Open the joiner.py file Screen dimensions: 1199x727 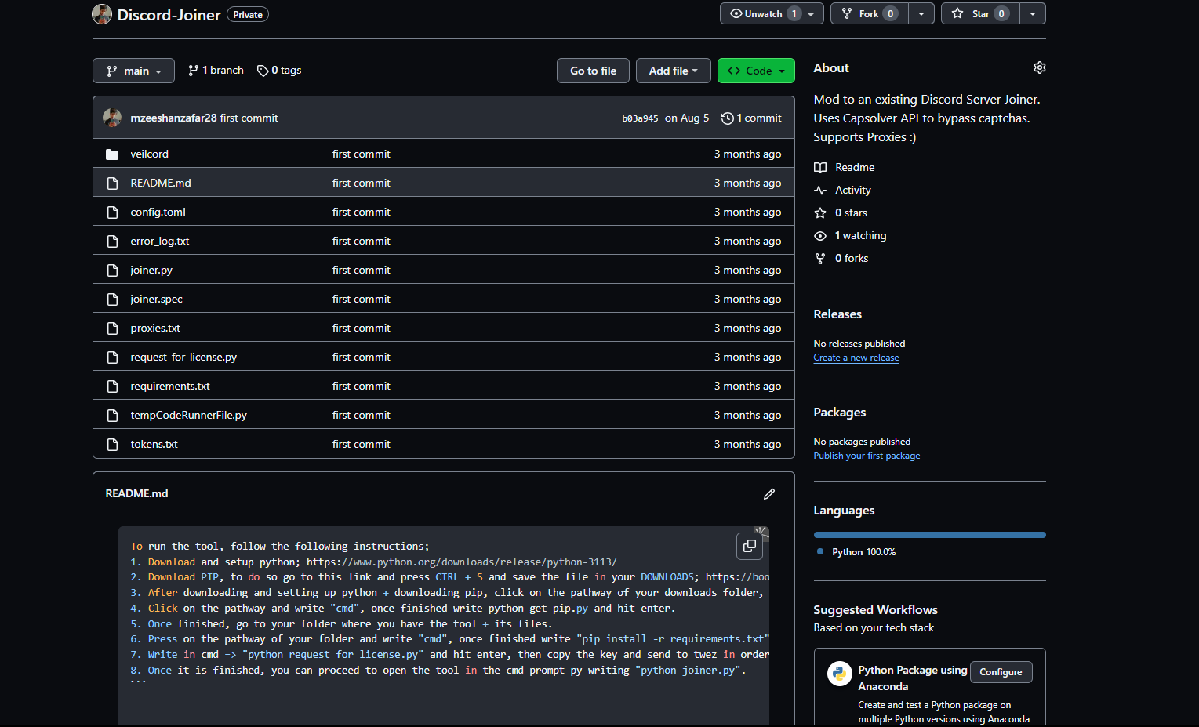[x=151, y=270]
